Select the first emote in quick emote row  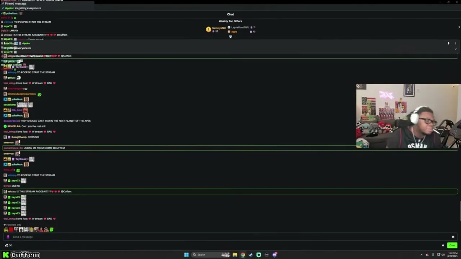pos(6,230)
